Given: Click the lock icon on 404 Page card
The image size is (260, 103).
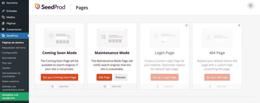Looking at the screenshot, I should 239,25.
